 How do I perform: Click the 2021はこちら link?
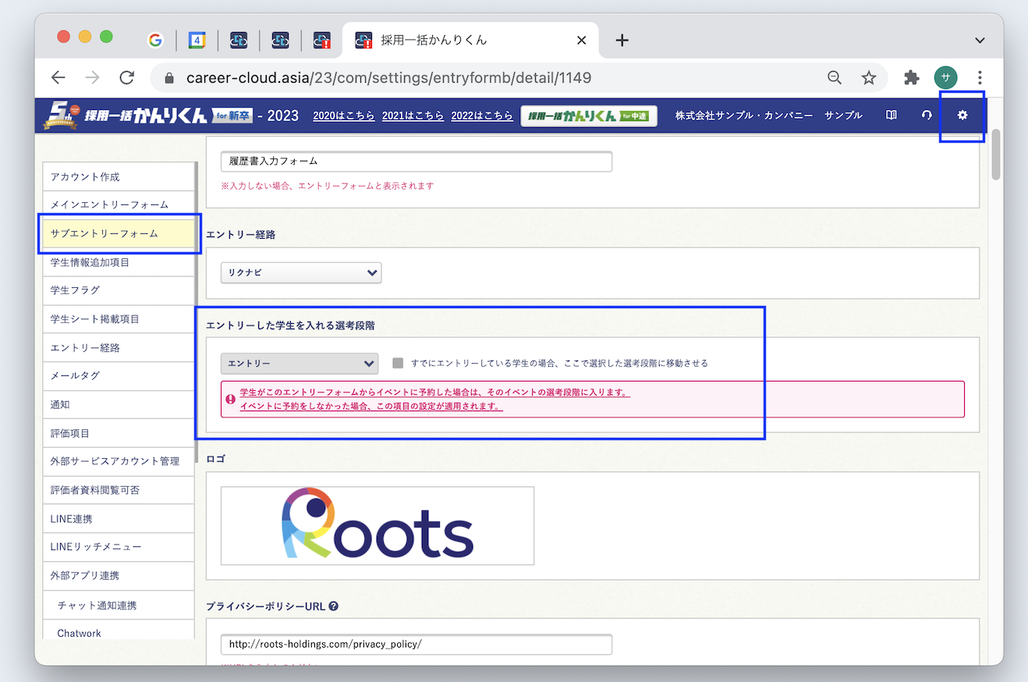click(413, 115)
